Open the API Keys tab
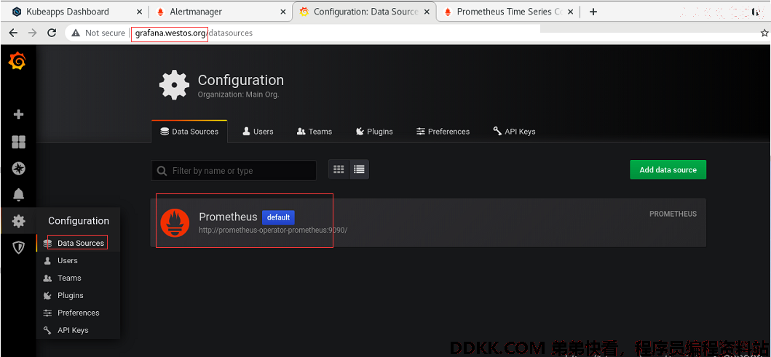This screenshot has width=771, height=357. [514, 131]
